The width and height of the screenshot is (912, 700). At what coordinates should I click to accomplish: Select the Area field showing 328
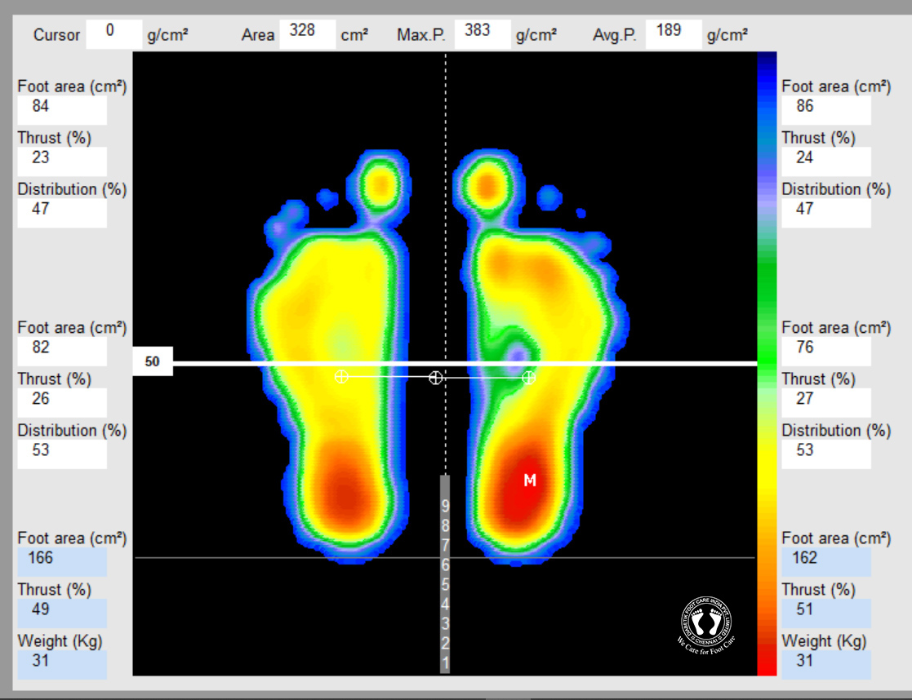(x=307, y=33)
